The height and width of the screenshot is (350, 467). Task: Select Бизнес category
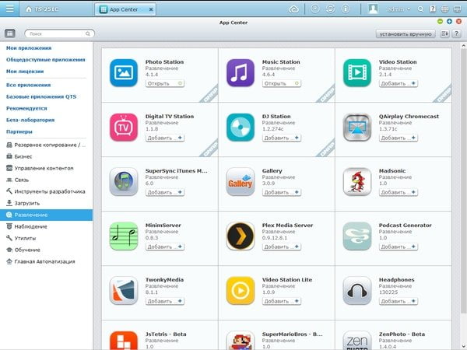[19, 156]
